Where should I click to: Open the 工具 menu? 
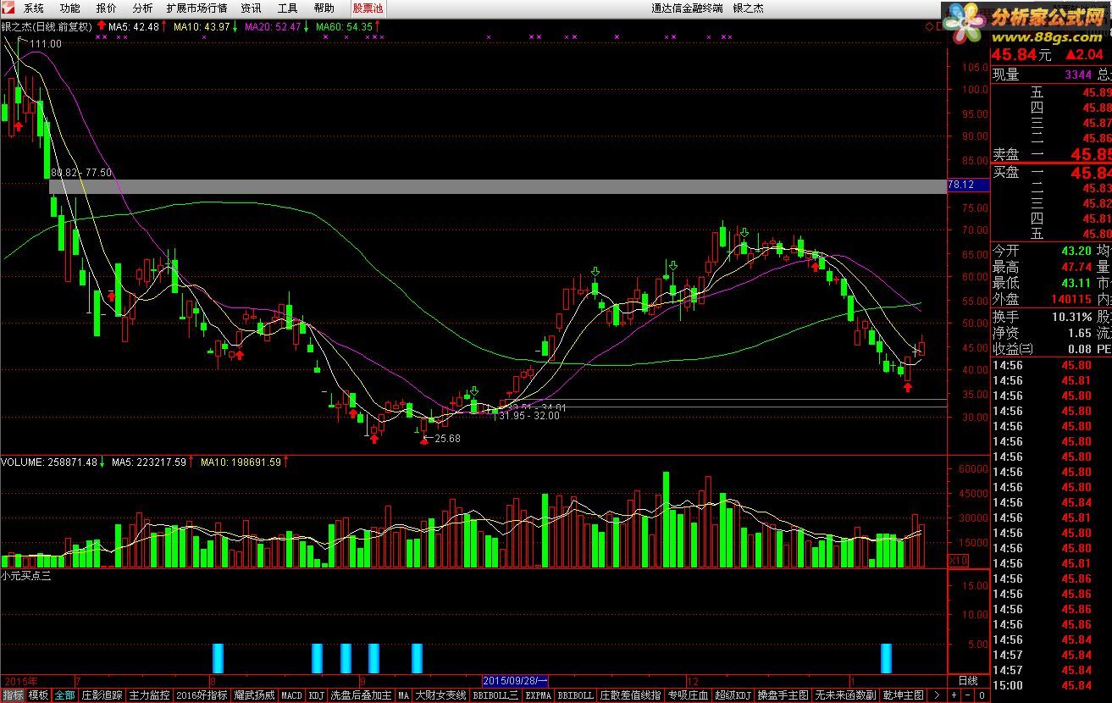288,8
